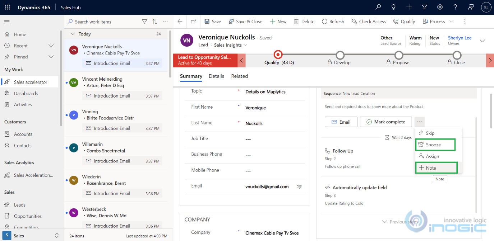This screenshot has width=494, height=241.
Task: Switch to the Summary tab
Action: (191, 76)
